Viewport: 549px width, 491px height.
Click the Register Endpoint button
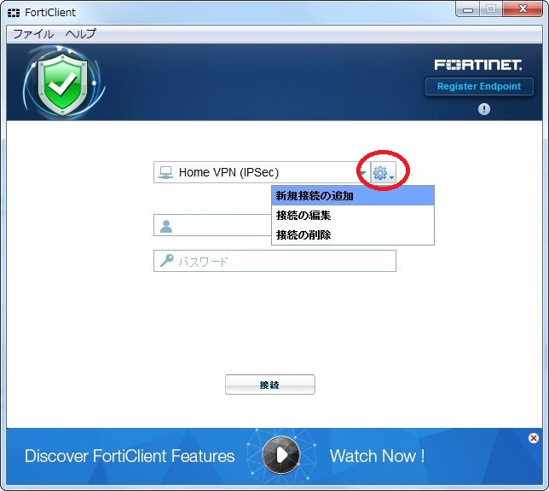[479, 86]
